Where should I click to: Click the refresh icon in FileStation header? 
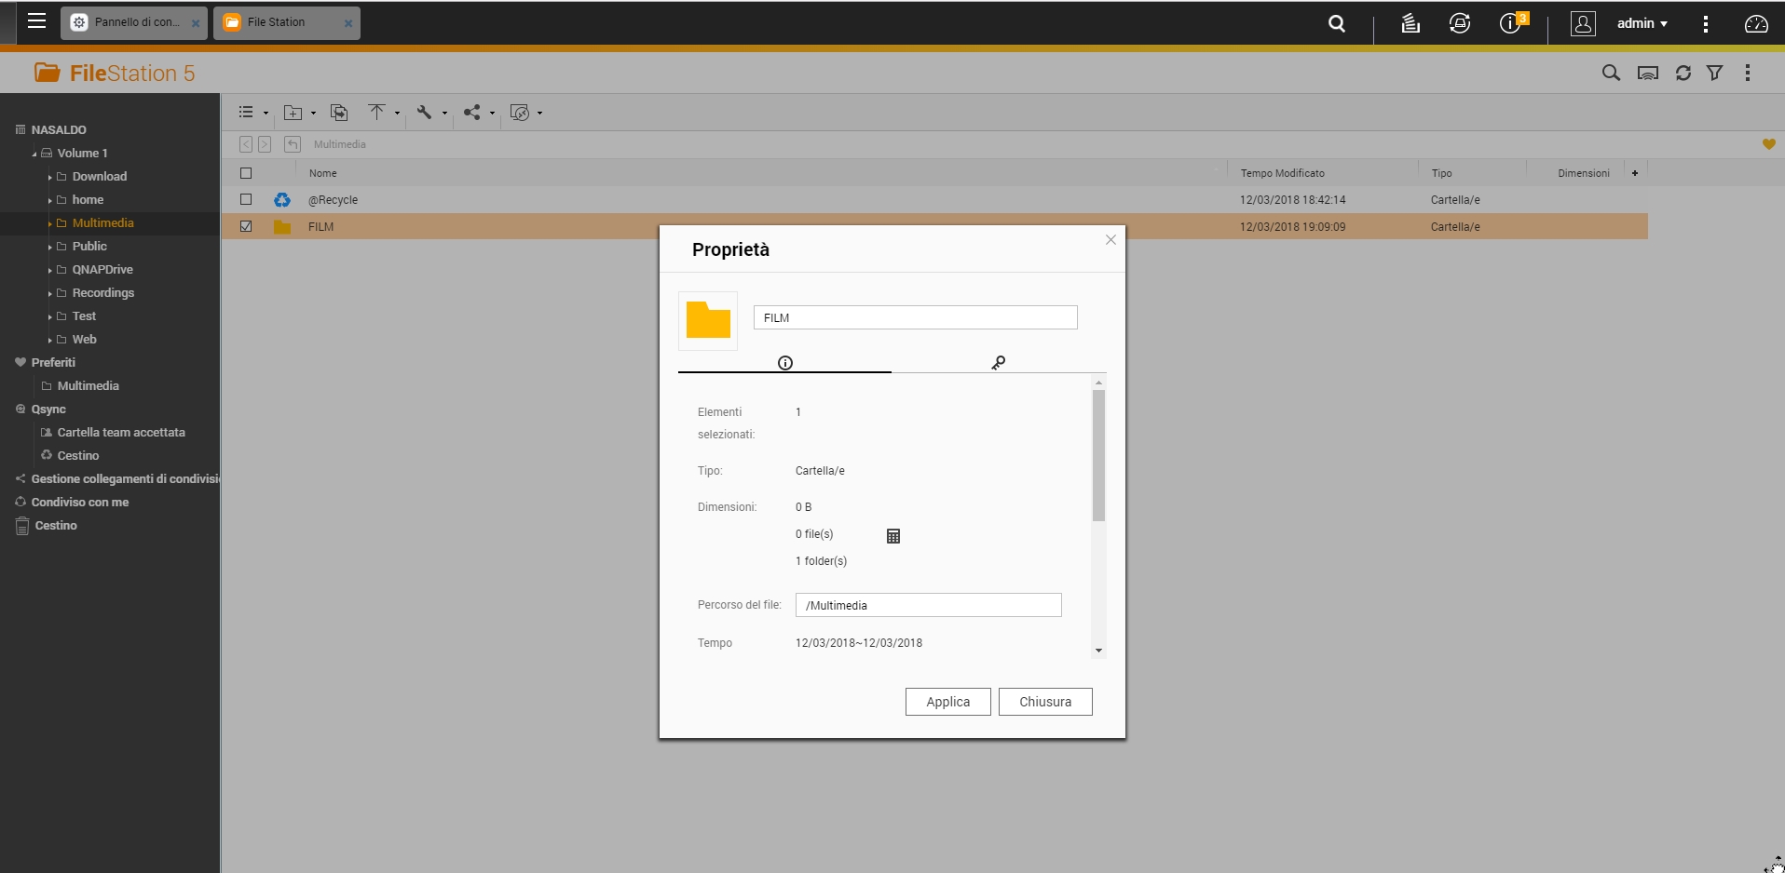point(1683,74)
